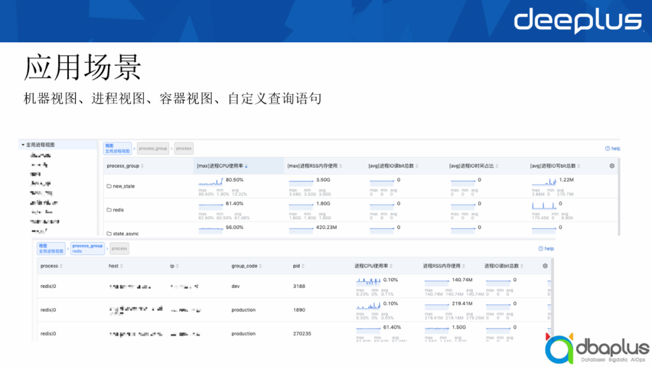Sort the lower table by host column

(121, 266)
